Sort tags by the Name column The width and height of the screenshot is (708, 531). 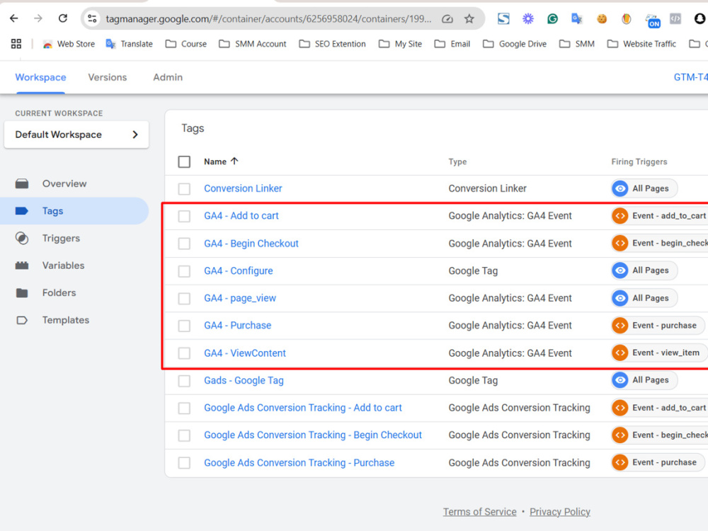[x=221, y=161]
